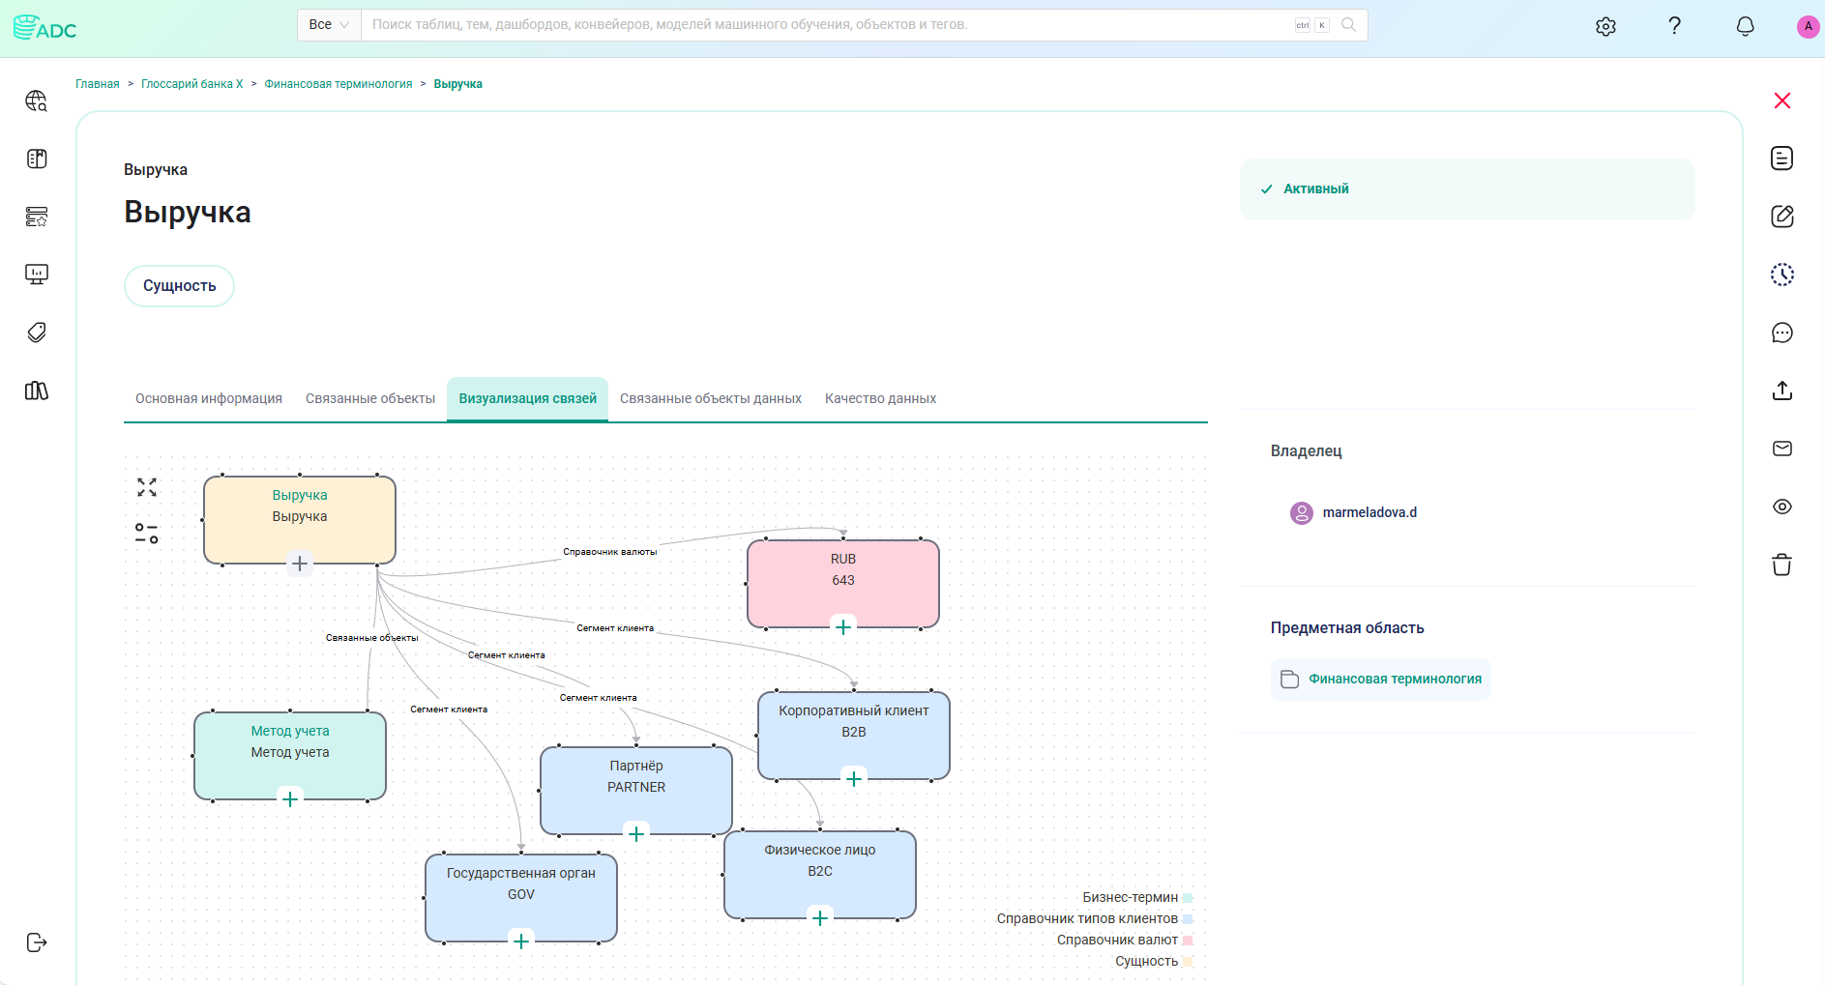Expand the Корпоративный клиент node plus button
The image size is (1825, 985).
point(854,779)
